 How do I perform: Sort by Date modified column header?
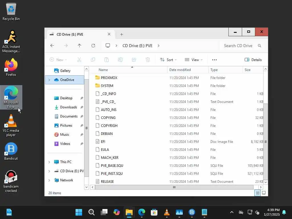(188, 70)
